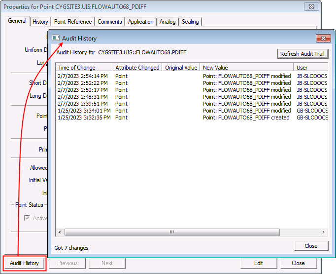Open the Point Reference tab
The width and height of the screenshot is (336, 274).
73,22
